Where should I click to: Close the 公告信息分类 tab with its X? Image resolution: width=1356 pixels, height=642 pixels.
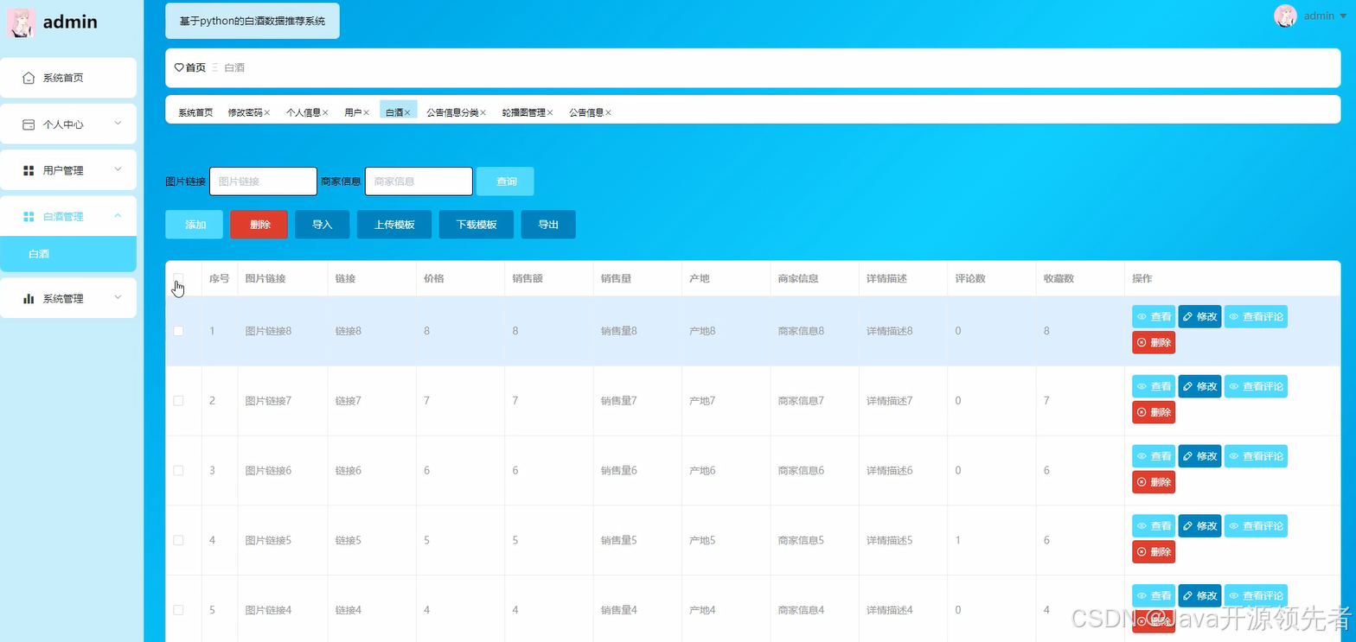pyautogui.click(x=483, y=112)
